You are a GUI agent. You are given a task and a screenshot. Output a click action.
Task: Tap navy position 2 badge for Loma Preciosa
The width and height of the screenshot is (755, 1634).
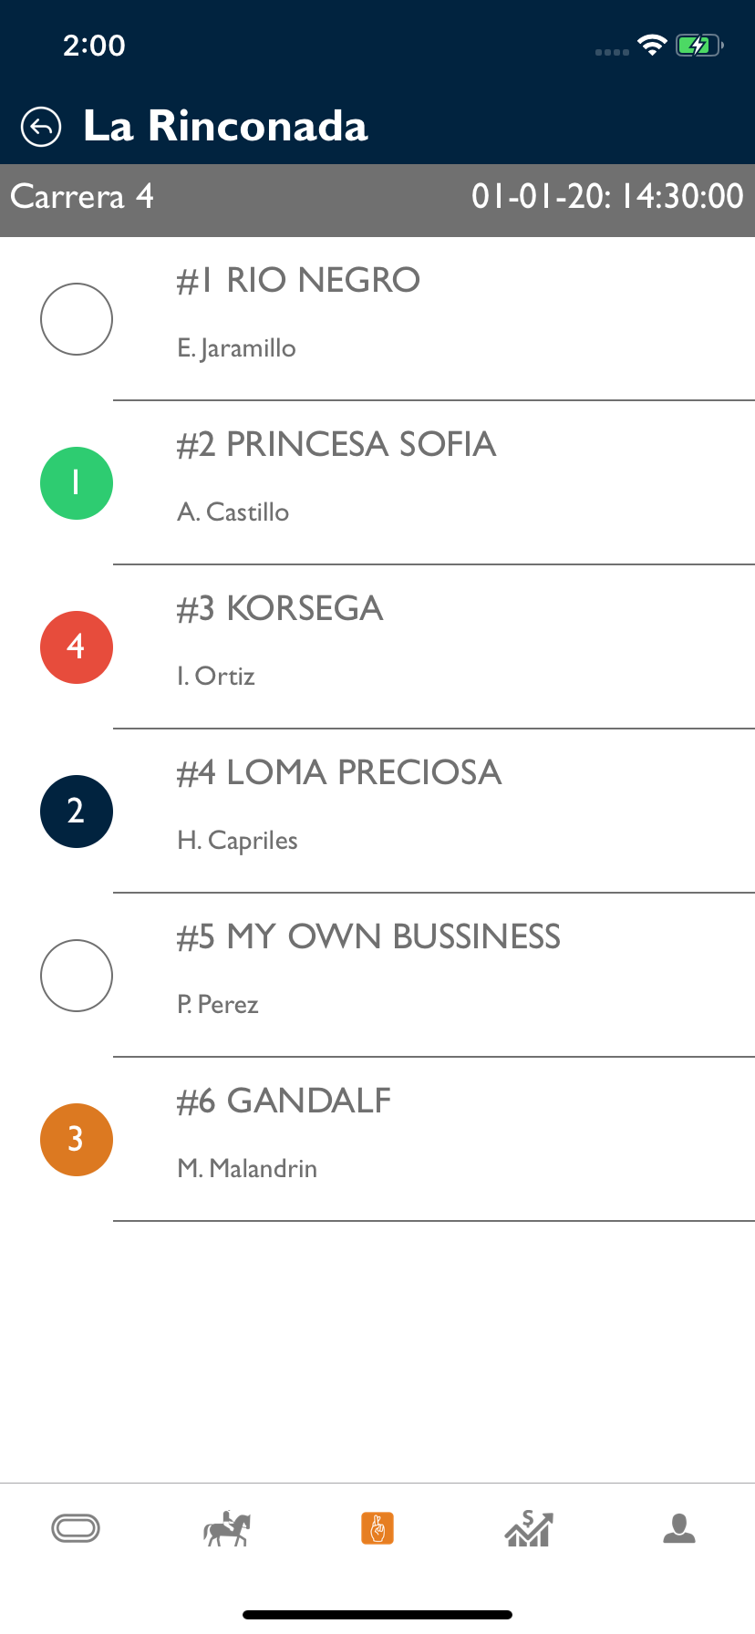pyautogui.click(x=77, y=812)
